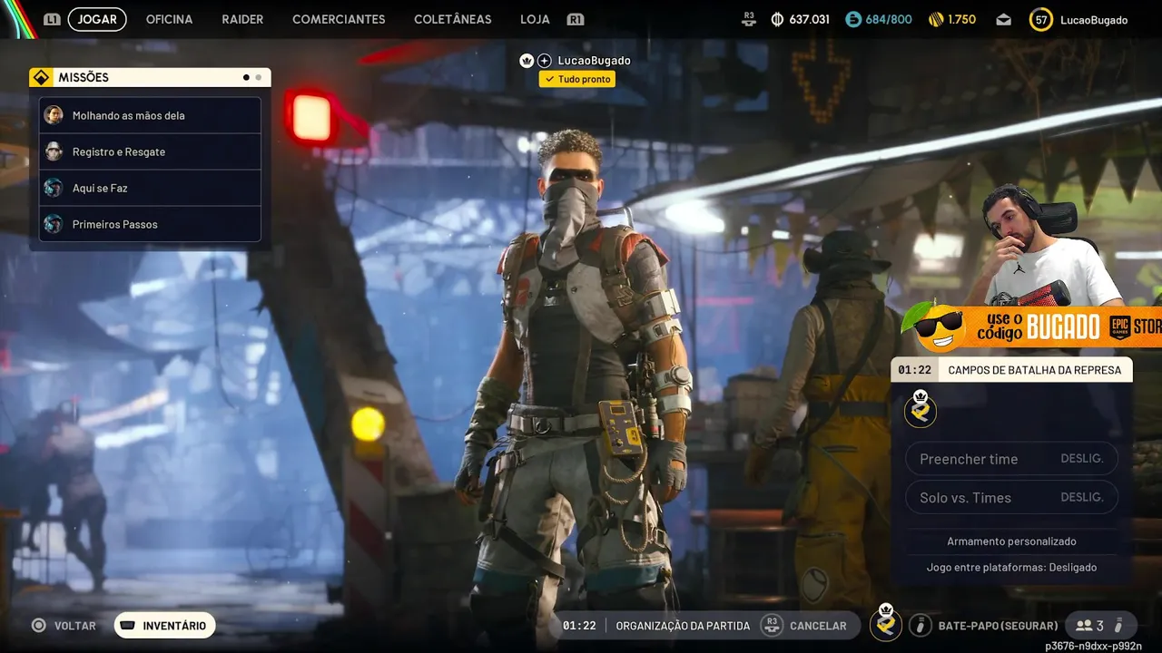The image size is (1162, 653).
Task: Toggle Solo vs. Times option
Action: (x=1011, y=497)
